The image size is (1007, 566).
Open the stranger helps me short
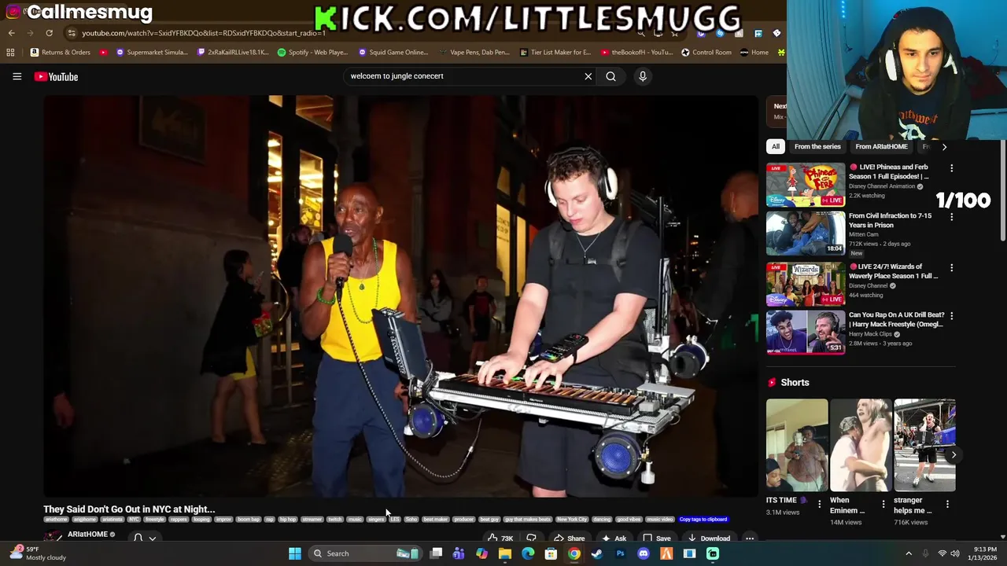pos(924,445)
